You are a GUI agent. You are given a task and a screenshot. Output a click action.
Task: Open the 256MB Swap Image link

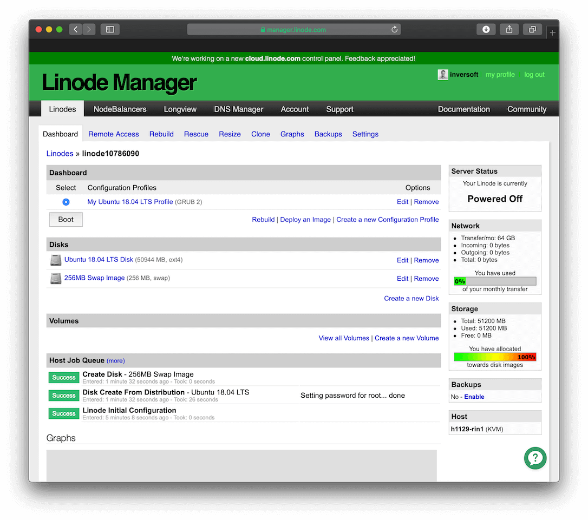coord(95,278)
